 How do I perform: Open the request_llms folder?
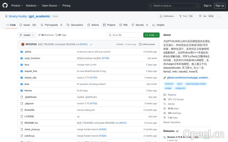point(31,71)
